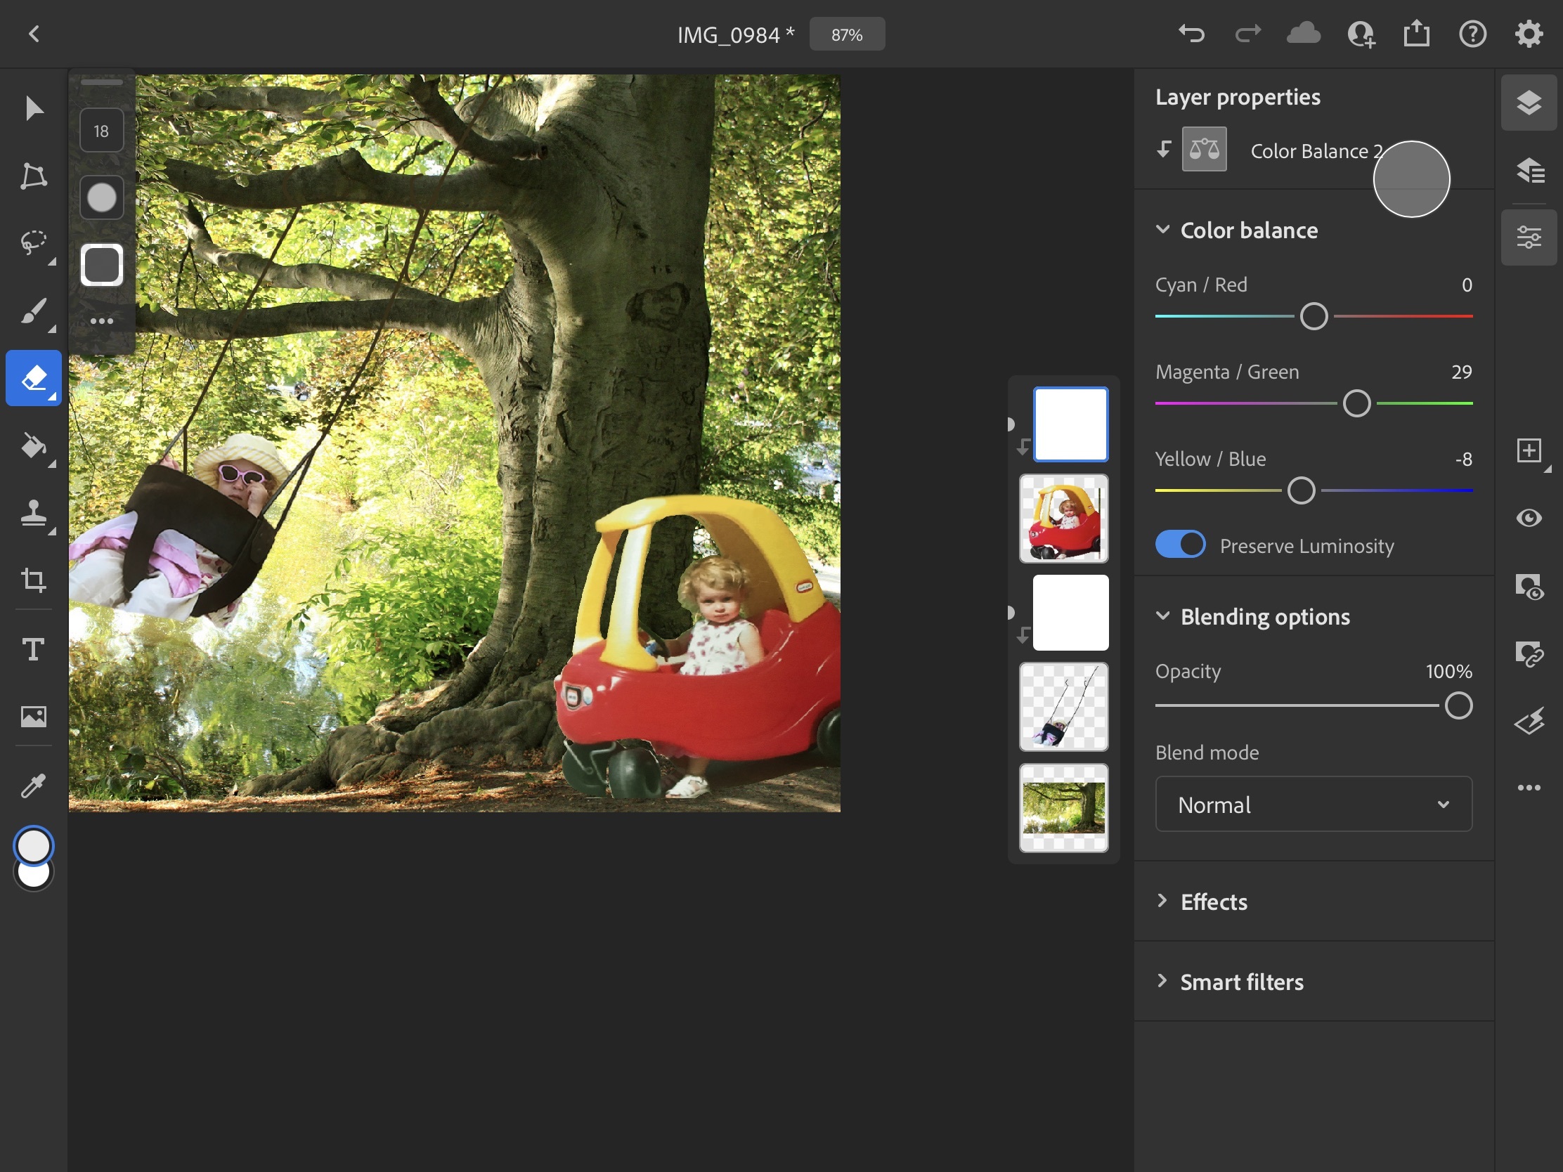Select the second white adjustment layer thumbnail
The width and height of the screenshot is (1563, 1172).
pos(1070,612)
